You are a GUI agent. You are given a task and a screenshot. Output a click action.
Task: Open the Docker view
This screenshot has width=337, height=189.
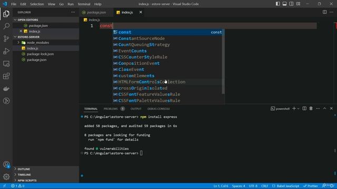pyautogui.click(x=6, y=89)
